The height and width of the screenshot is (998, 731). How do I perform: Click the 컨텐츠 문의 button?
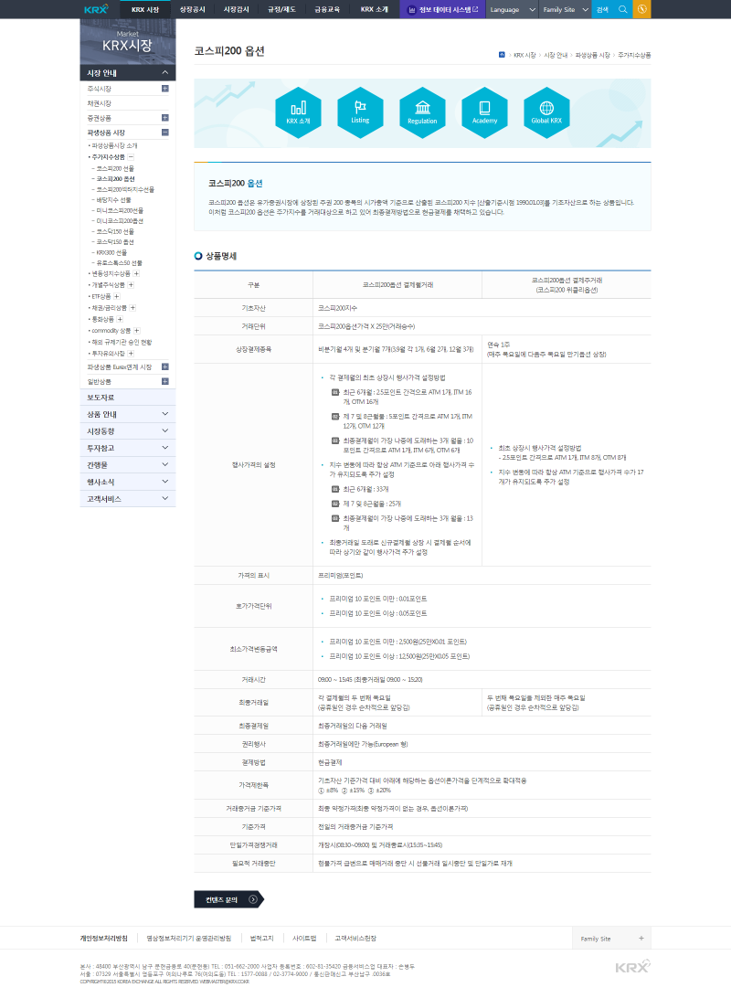(228, 899)
